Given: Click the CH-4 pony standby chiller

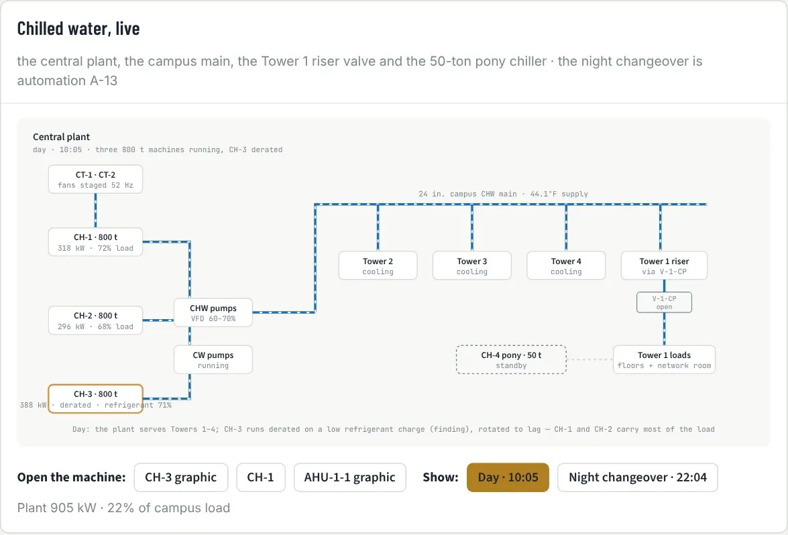Looking at the screenshot, I should 511,359.
